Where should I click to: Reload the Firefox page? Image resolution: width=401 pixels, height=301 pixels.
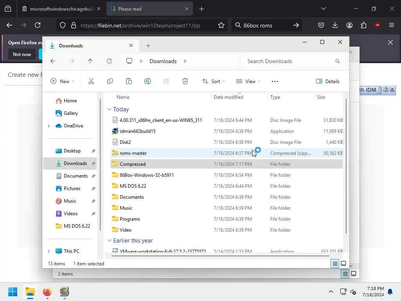38,25
